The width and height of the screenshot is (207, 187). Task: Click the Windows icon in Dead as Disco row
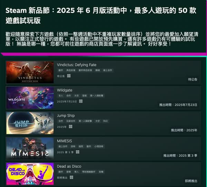pyautogui.click(x=71, y=177)
